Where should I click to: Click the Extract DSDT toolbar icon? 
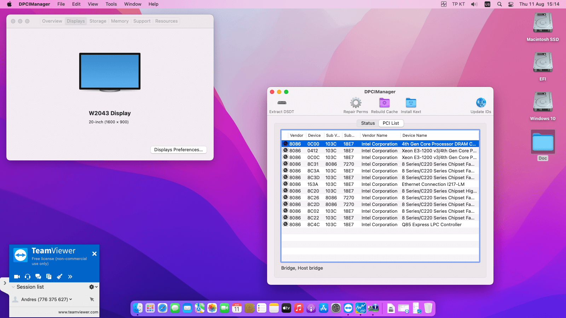(282, 103)
